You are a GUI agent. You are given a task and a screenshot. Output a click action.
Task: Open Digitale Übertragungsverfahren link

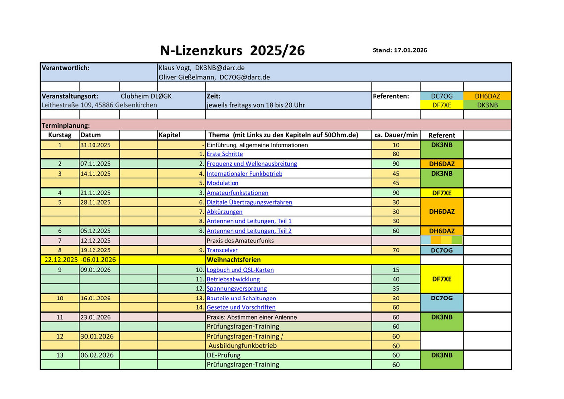pos(249,202)
